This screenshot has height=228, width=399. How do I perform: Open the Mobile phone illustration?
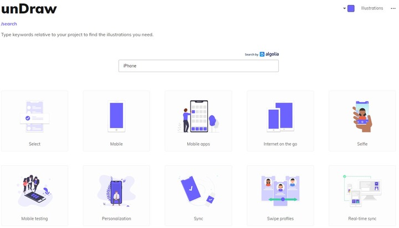pyautogui.click(x=116, y=121)
